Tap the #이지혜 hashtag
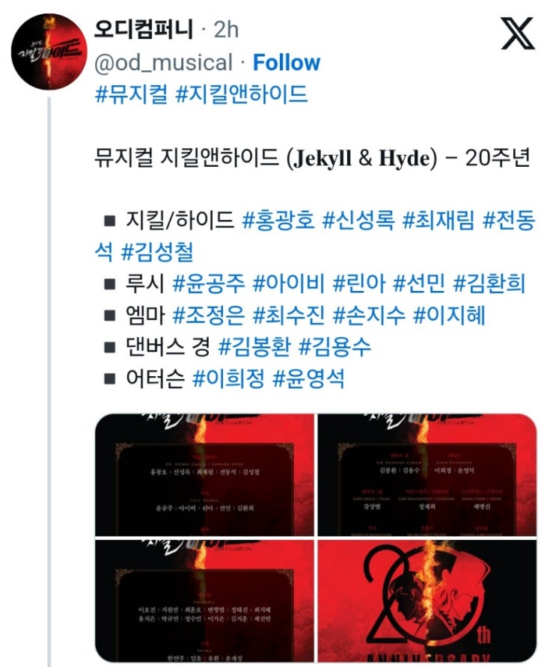This screenshot has width=556, height=667. click(449, 316)
